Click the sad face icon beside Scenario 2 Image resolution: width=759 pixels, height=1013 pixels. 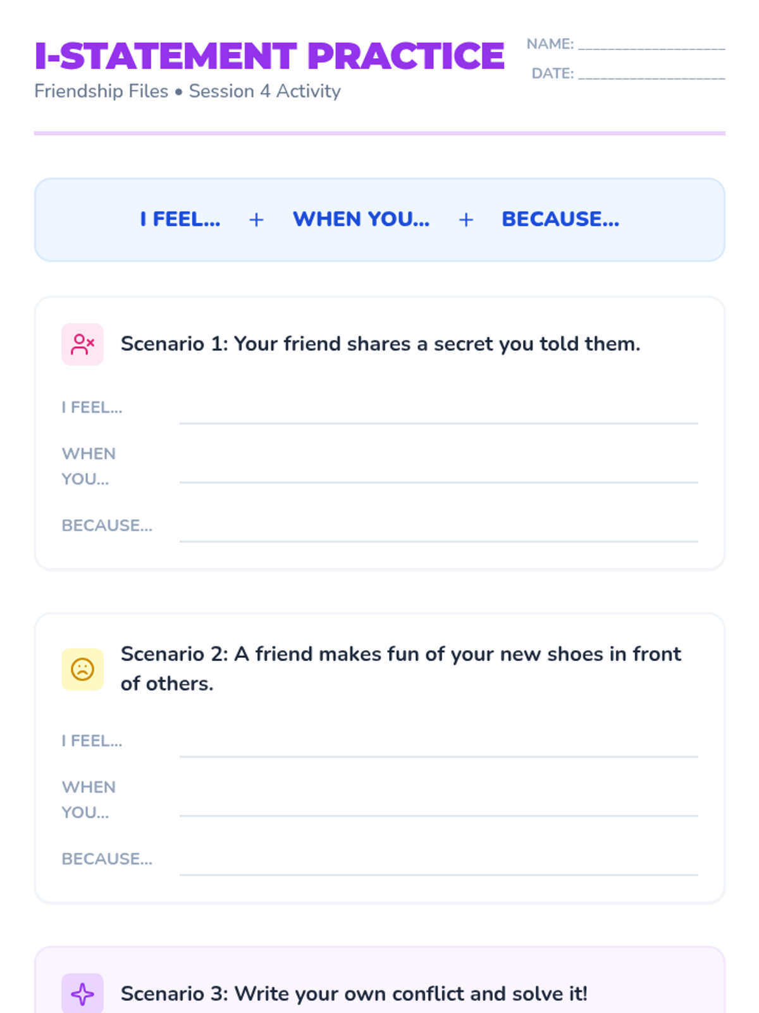(x=82, y=669)
